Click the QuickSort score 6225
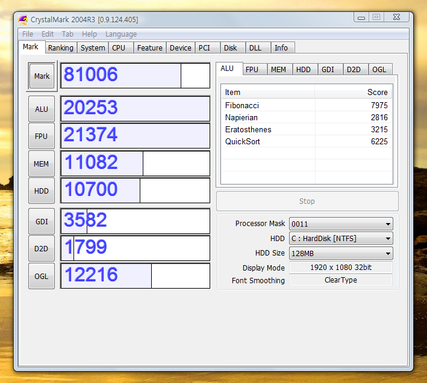427x383 pixels. pyautogui.click(x=379, y=141)
